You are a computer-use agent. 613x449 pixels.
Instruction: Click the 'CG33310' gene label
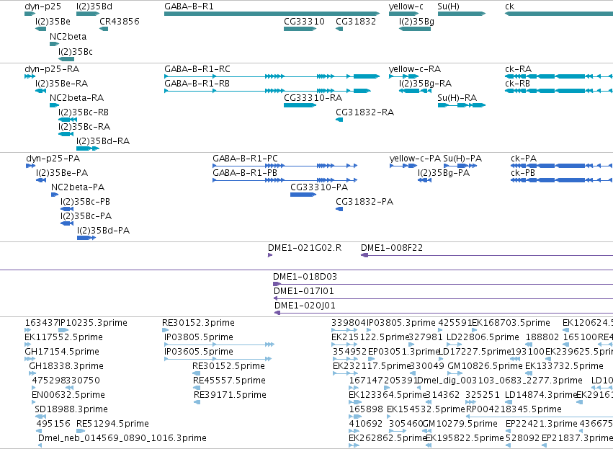(x=304, y=21)
